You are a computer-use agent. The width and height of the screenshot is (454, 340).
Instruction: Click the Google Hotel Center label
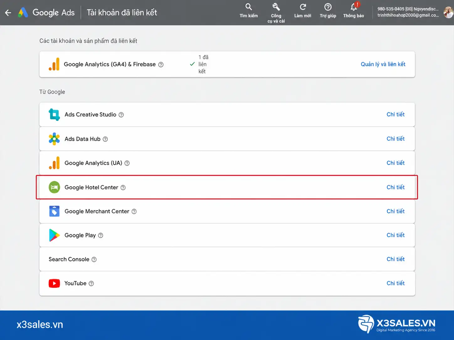(x=91, y=187)
